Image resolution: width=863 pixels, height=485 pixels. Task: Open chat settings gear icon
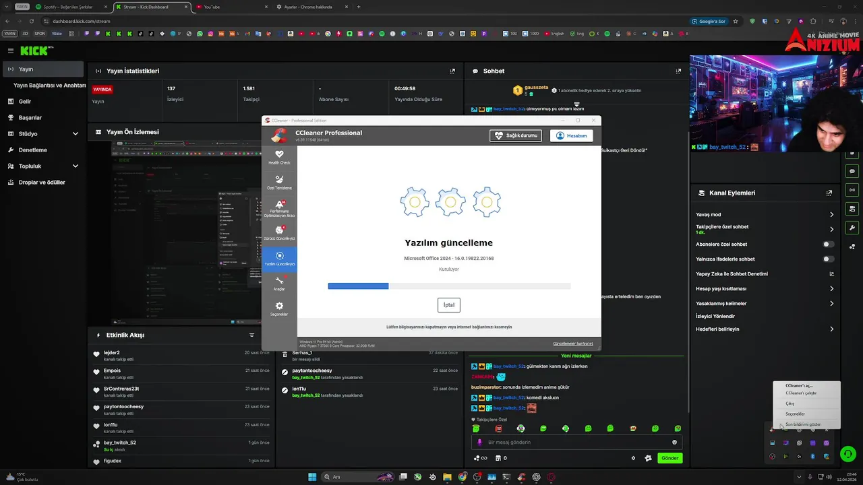pyautogui.click(x=633, y=458)
